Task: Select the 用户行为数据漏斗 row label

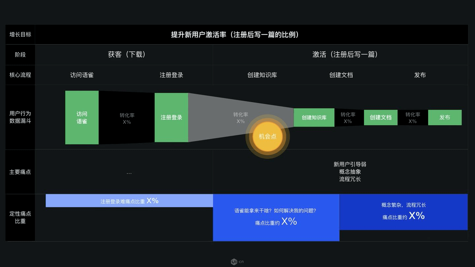Action: click(20, 117)
